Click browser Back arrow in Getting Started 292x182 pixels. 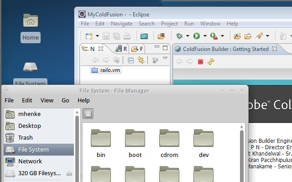(179, 61)
